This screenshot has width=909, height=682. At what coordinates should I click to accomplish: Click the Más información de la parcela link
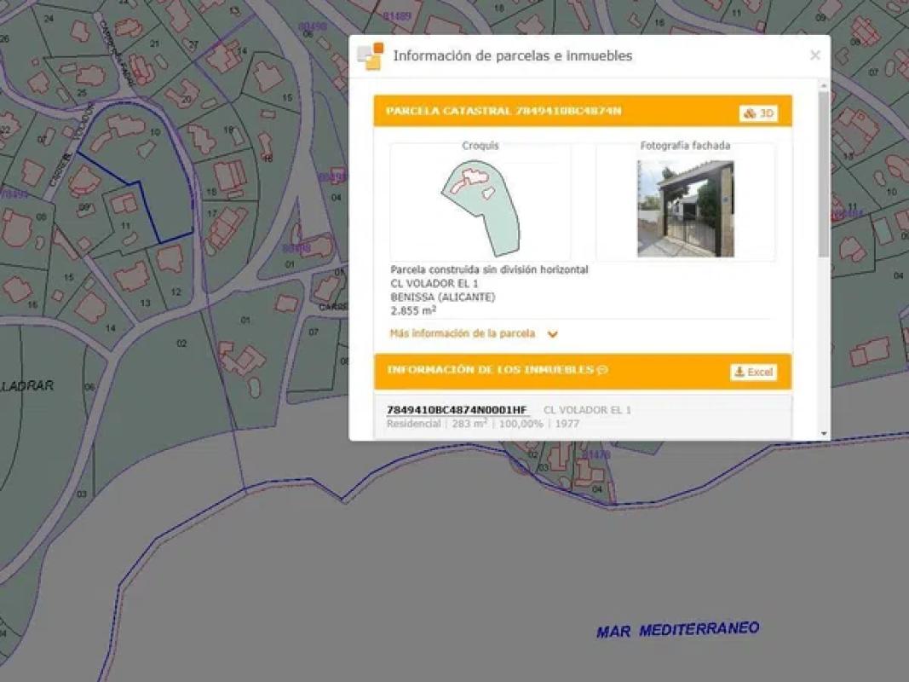coord(463,333)
